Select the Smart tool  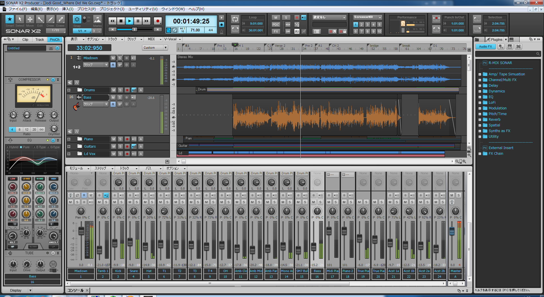(x=10, y=19)
